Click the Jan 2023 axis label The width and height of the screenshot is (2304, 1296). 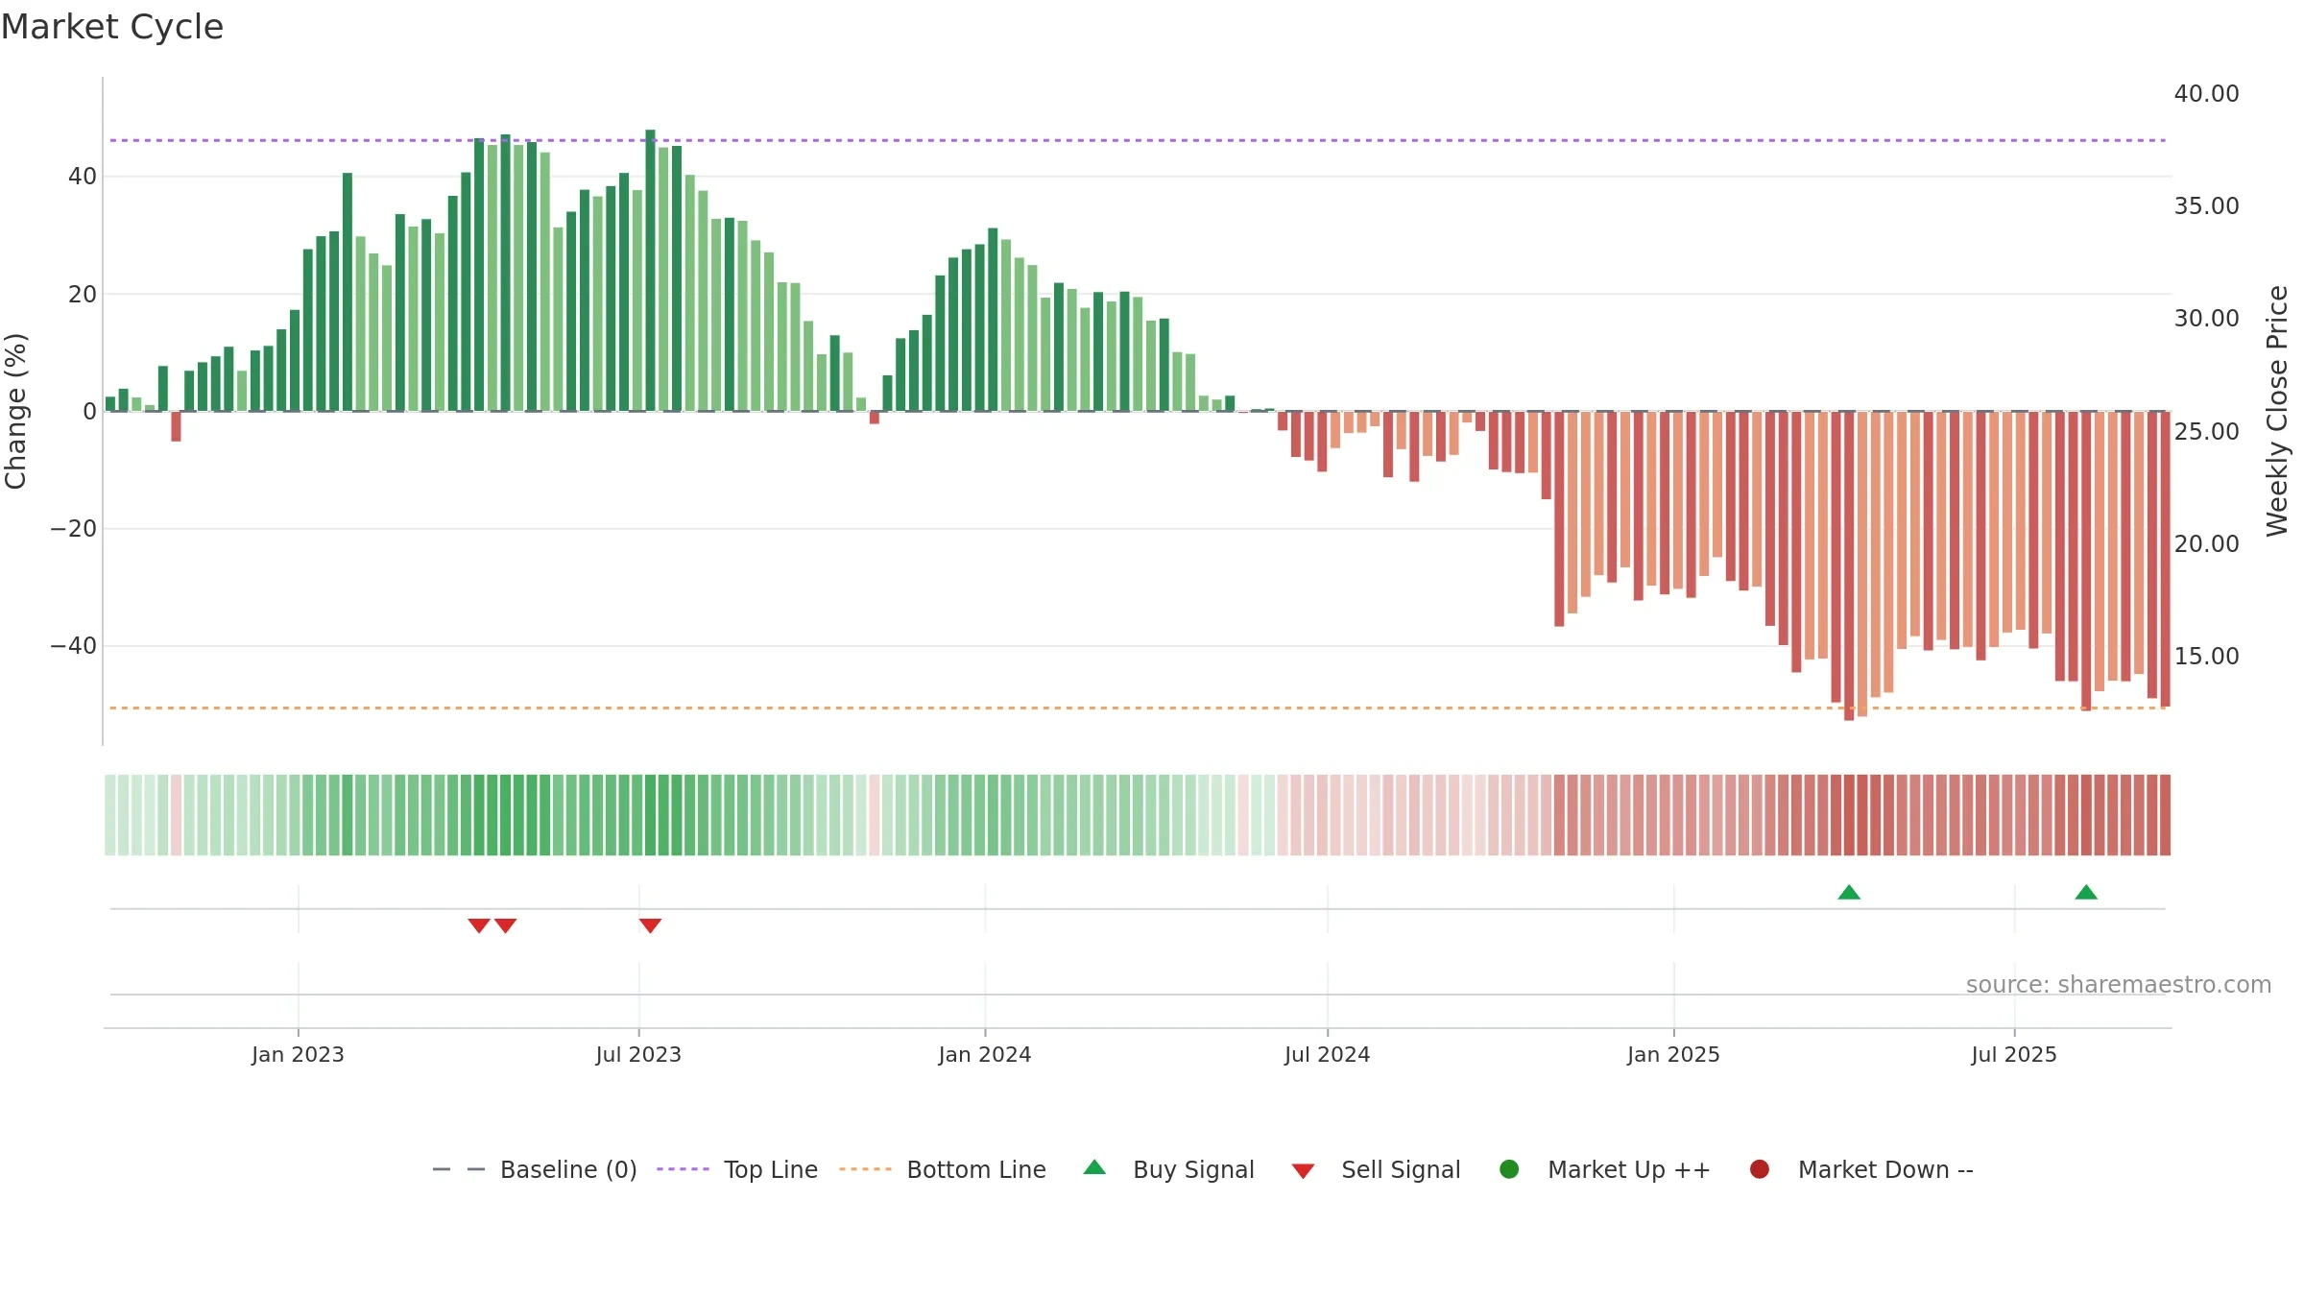coord(298,1054)
